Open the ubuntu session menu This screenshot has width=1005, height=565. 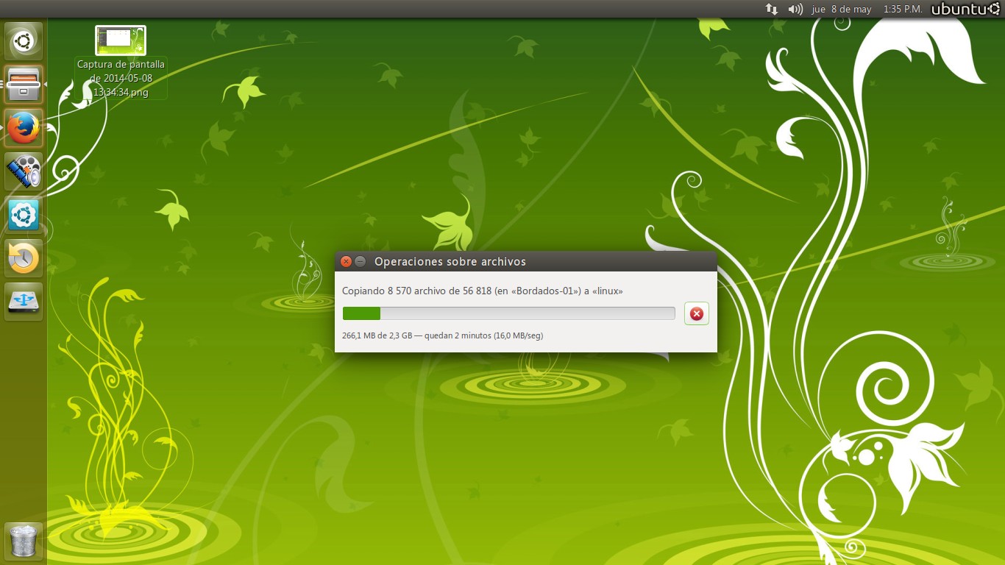pyautogui.click(x=966, y=10)
